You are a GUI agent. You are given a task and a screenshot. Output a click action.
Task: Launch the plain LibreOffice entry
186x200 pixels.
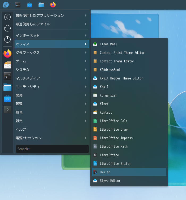click(x=129, y=155)
